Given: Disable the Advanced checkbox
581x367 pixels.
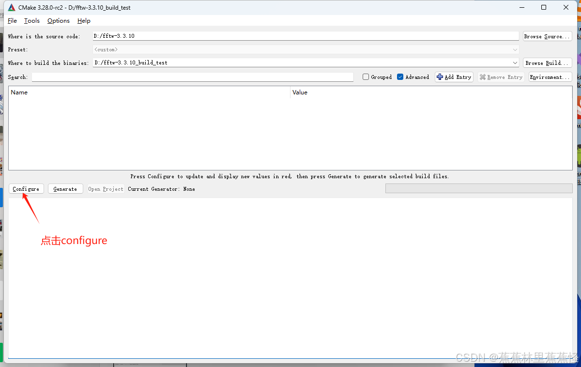Looking at the screenshot, I should tap(400, 76).
